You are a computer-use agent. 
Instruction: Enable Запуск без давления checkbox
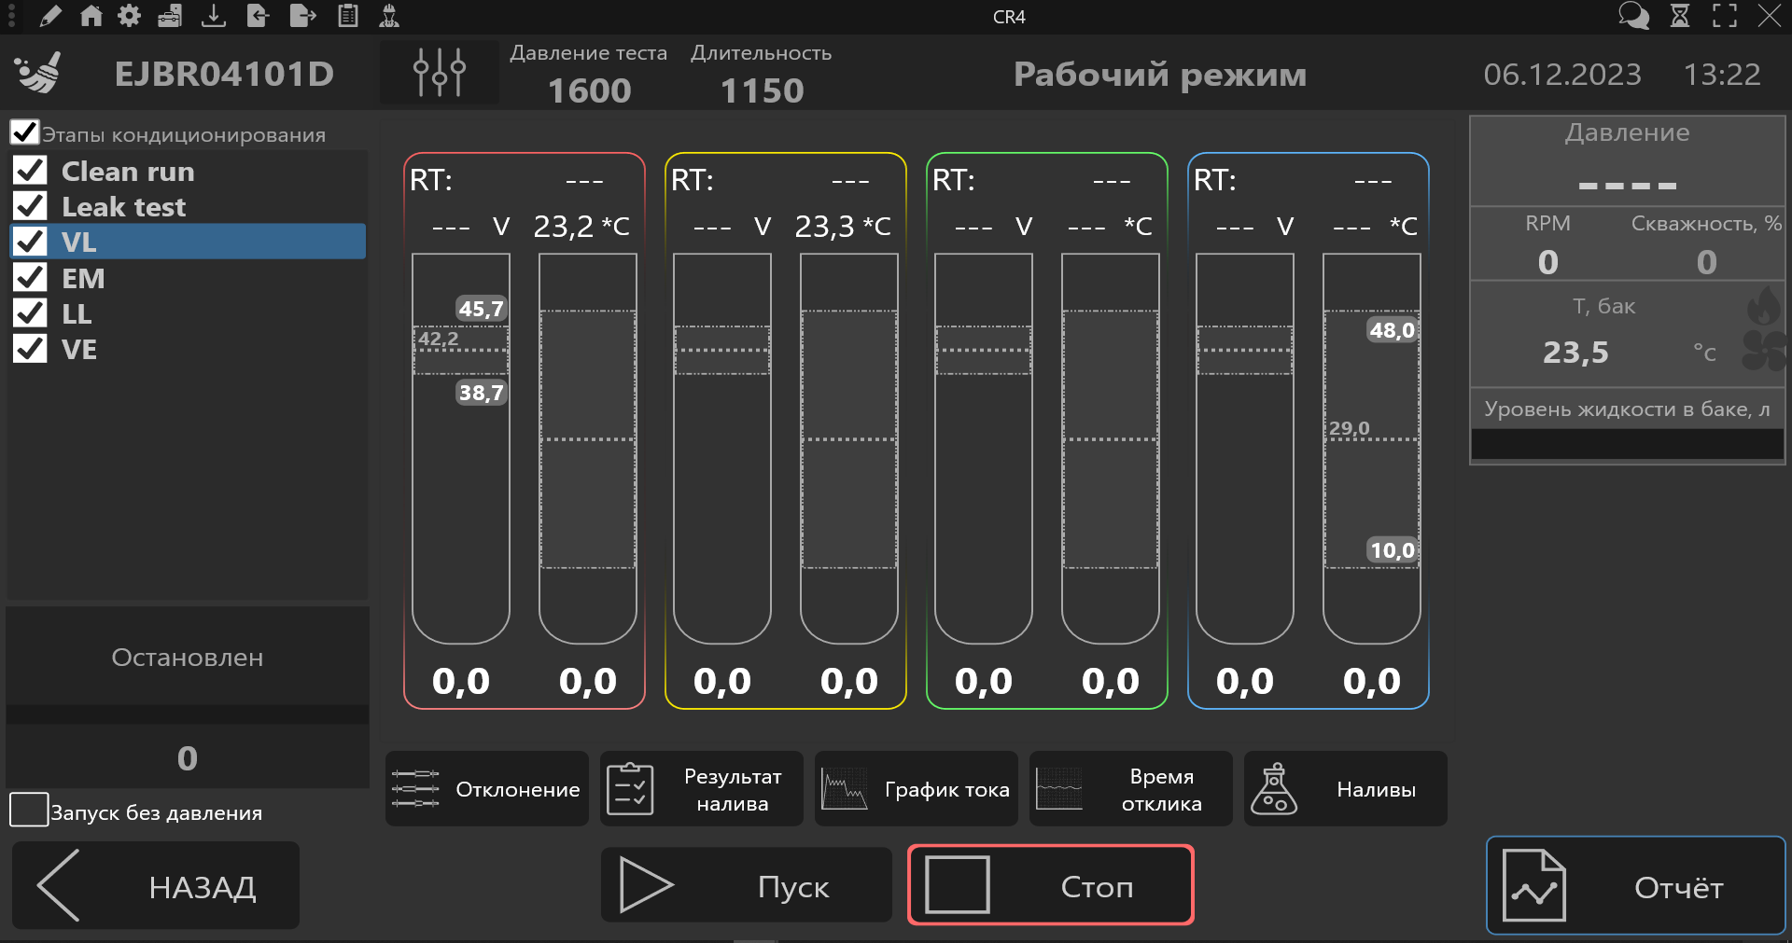point(29,810)
